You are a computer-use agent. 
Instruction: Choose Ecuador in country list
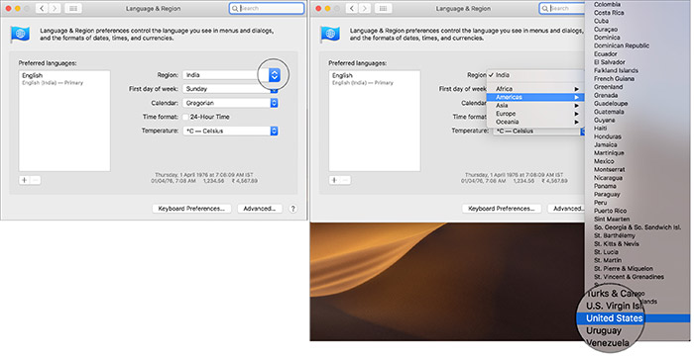click(605, 54)
